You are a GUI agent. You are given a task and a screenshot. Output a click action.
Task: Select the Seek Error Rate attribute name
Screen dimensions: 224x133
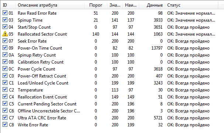pos(32,41)
